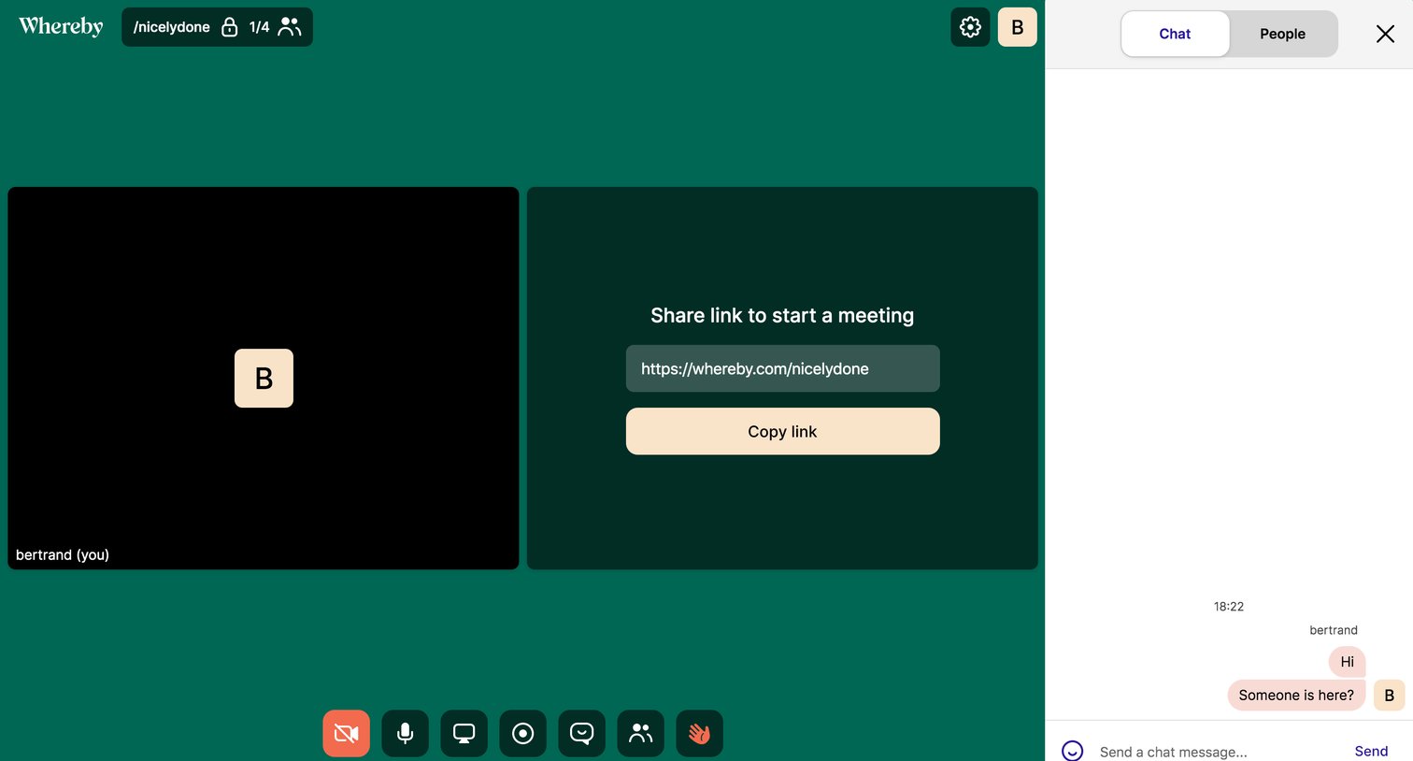Click the room lock icon
The width and height of the screenshot is (1413, 761).
pos(229,27)
